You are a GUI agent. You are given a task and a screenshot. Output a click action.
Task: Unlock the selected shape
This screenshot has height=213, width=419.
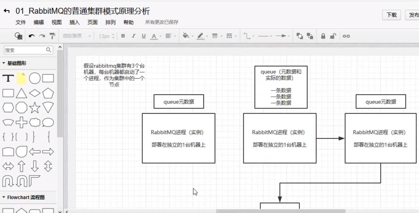(x=333, y=36)
